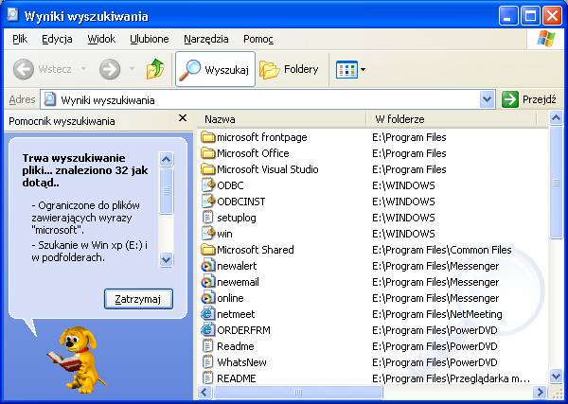Select the win settings file icon
568x404 pixels.
(208, 234)
